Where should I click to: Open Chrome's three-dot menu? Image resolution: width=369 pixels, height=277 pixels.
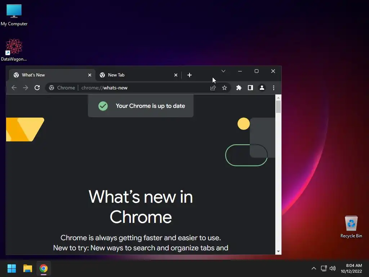[274, 88]
